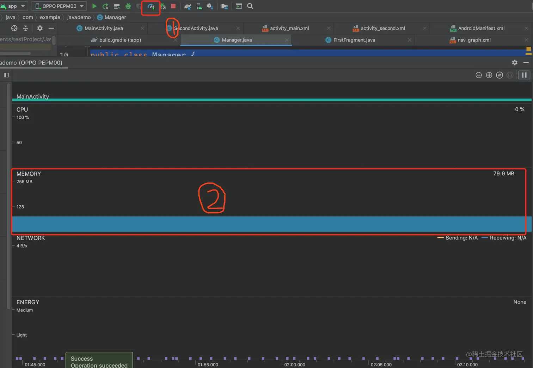The height and width of the screenshot is (368, 533).
Task: Click the Run with Coverage shield icon
Action: (139, 6)
